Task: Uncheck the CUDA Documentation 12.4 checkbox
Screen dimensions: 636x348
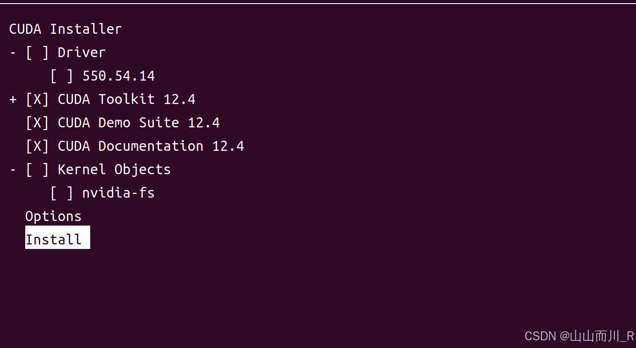Action: coord(37,146)
